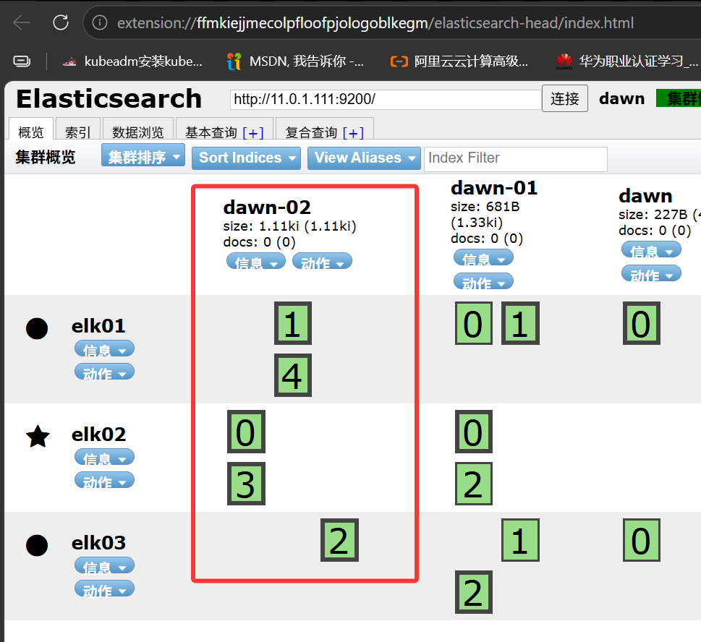Add a new 基本查询 tab with [+]
This screenshot has width=701, height=642.
[253, 133]
